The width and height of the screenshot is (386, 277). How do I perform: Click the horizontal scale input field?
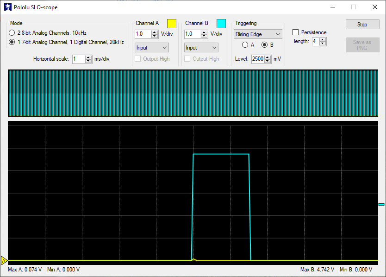tap(79, 59)
